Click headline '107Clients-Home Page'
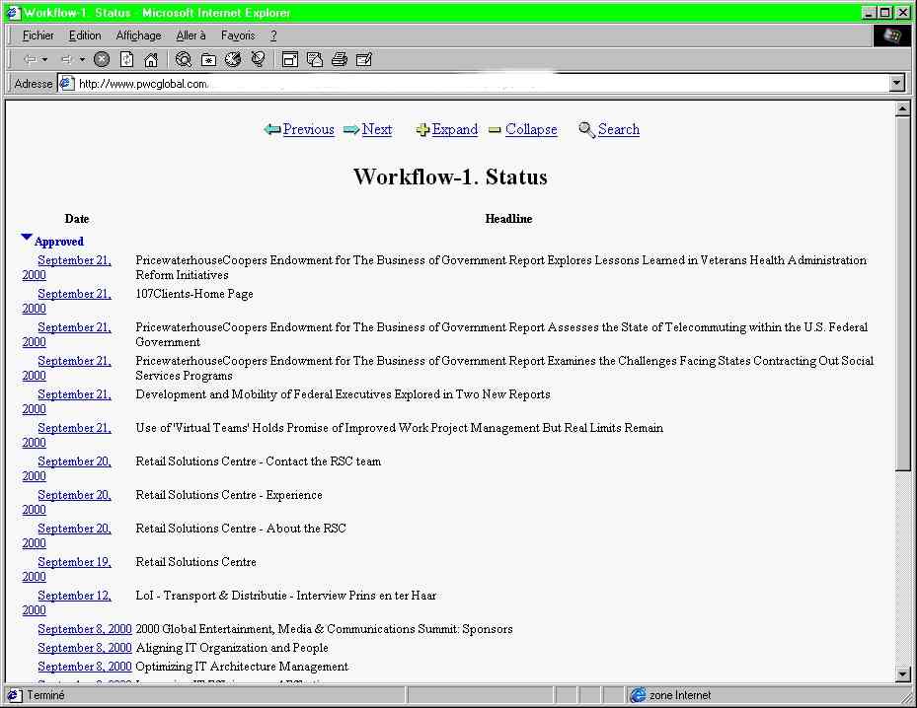The height and width of the screenshot is (708, 917). point(194,294)
